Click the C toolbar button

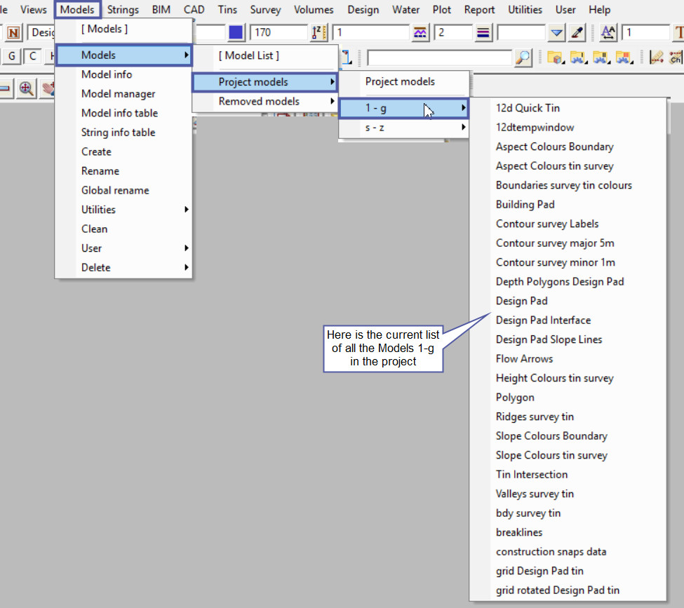click(33, 56)
